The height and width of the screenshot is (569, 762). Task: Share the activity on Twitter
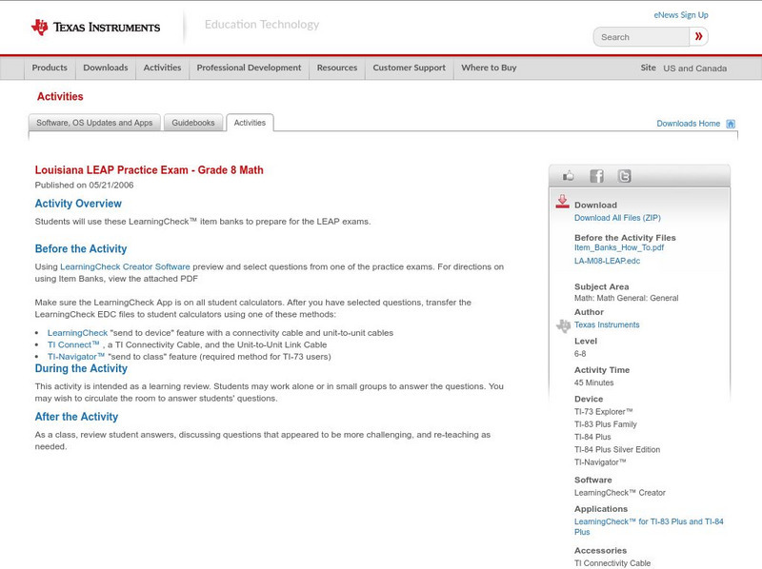[x=623, y=175]
